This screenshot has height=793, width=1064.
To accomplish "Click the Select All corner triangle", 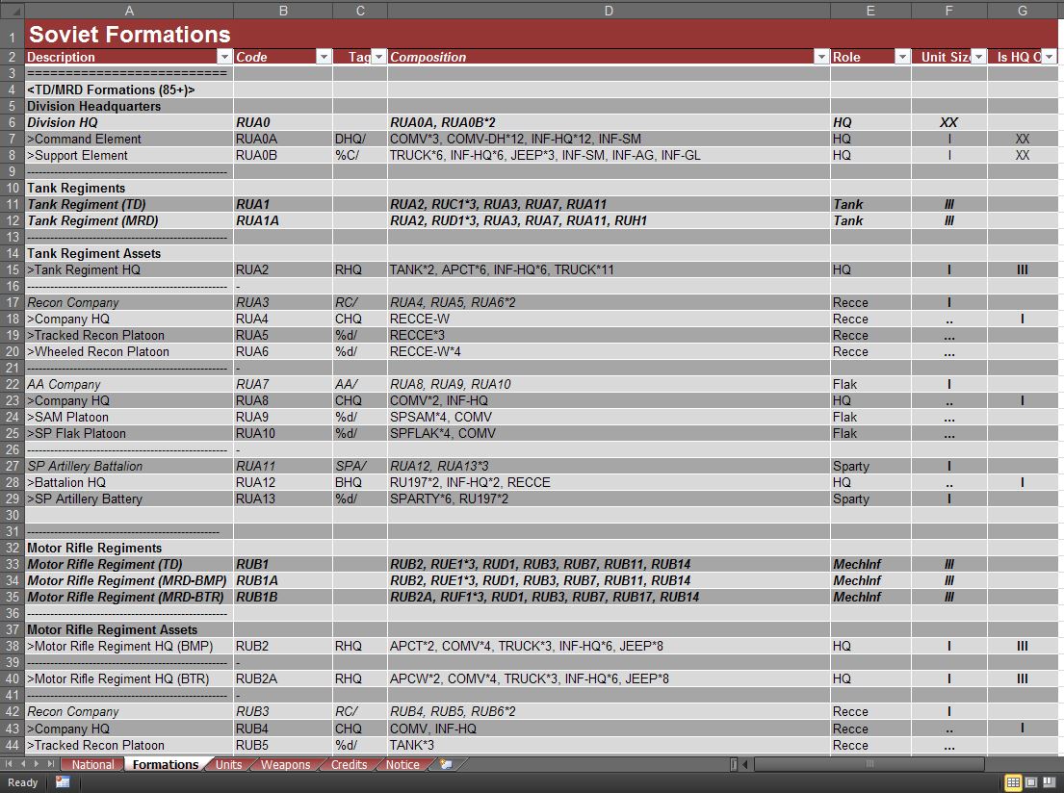I will pos(13,11).
